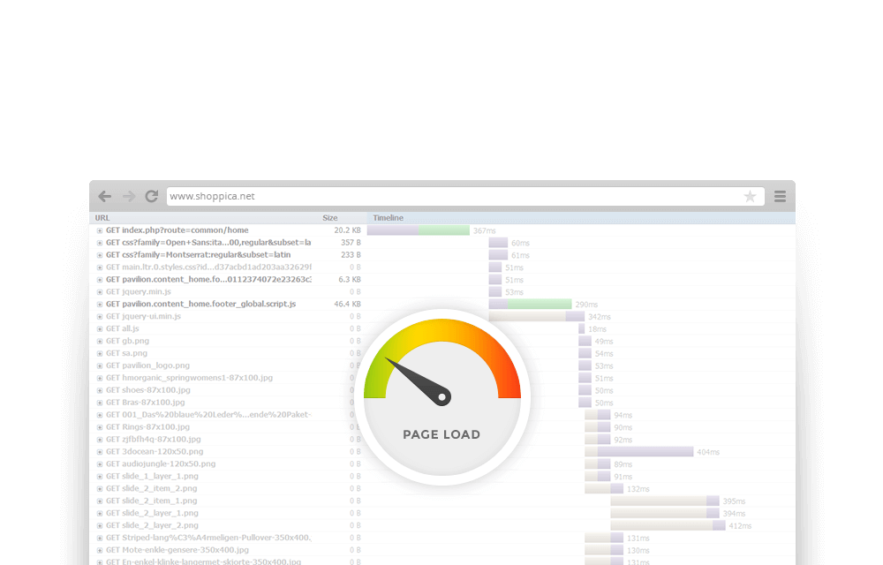Sort by the Size column header
883x565 pixels.
pyautogui.click(x=329, y=218)
